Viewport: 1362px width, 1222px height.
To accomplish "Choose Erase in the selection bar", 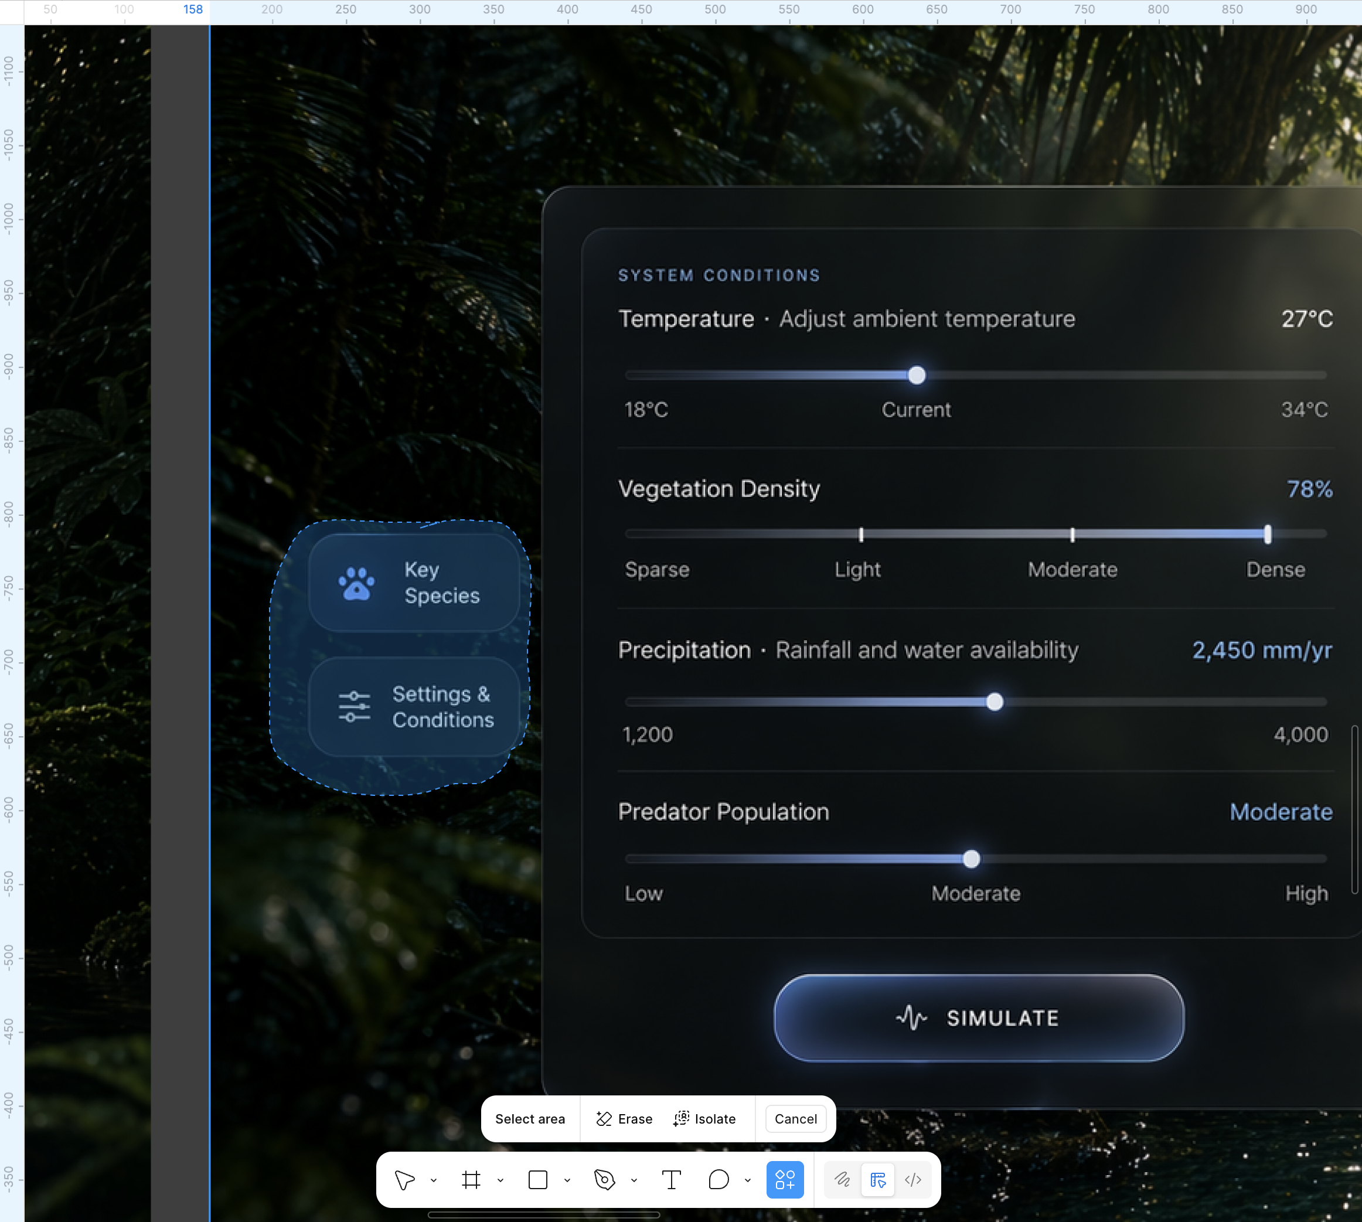I will [x=624, y=1119].
